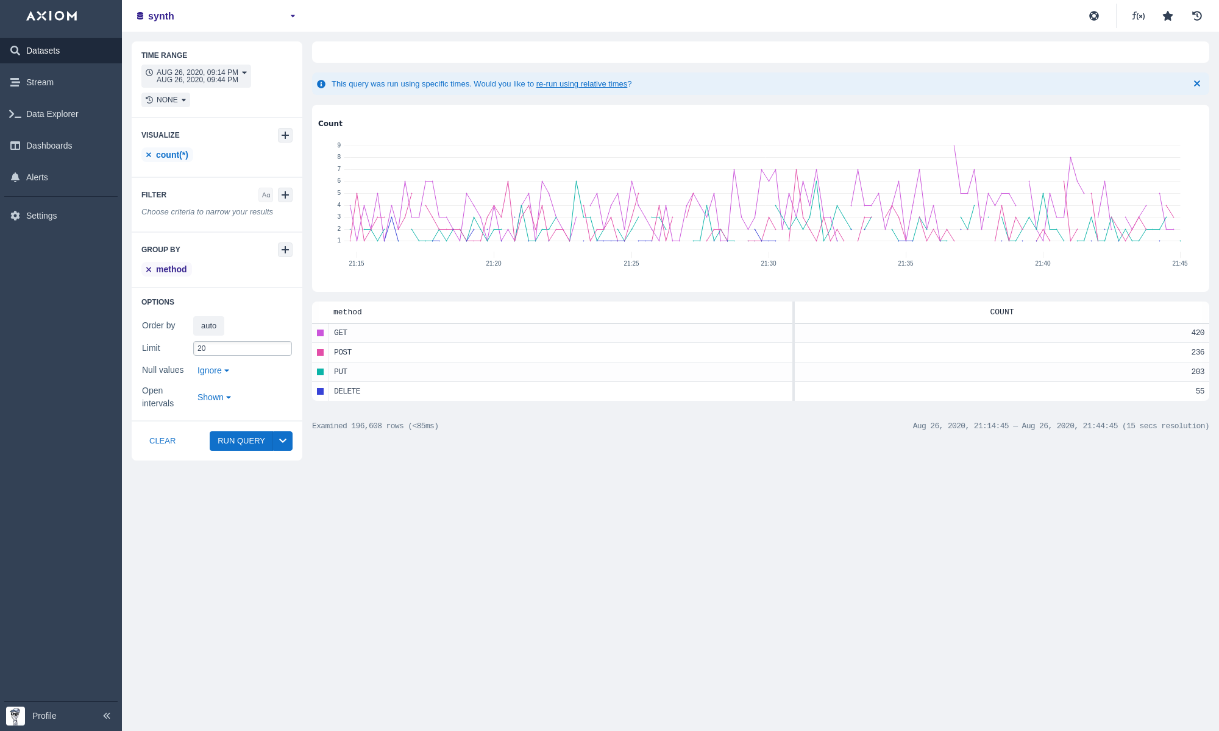
Task: Open the Stream sidebar item
Action: 40,82
